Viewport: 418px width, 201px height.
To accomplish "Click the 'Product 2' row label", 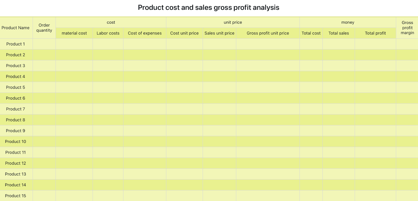I will click(x=16, y=55).
